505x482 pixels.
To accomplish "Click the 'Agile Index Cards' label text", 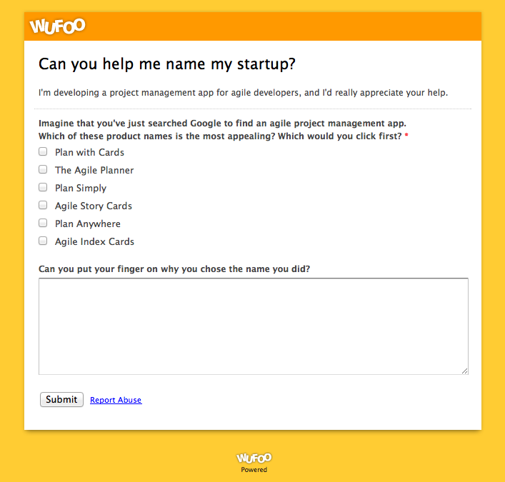I will [94, 241].
